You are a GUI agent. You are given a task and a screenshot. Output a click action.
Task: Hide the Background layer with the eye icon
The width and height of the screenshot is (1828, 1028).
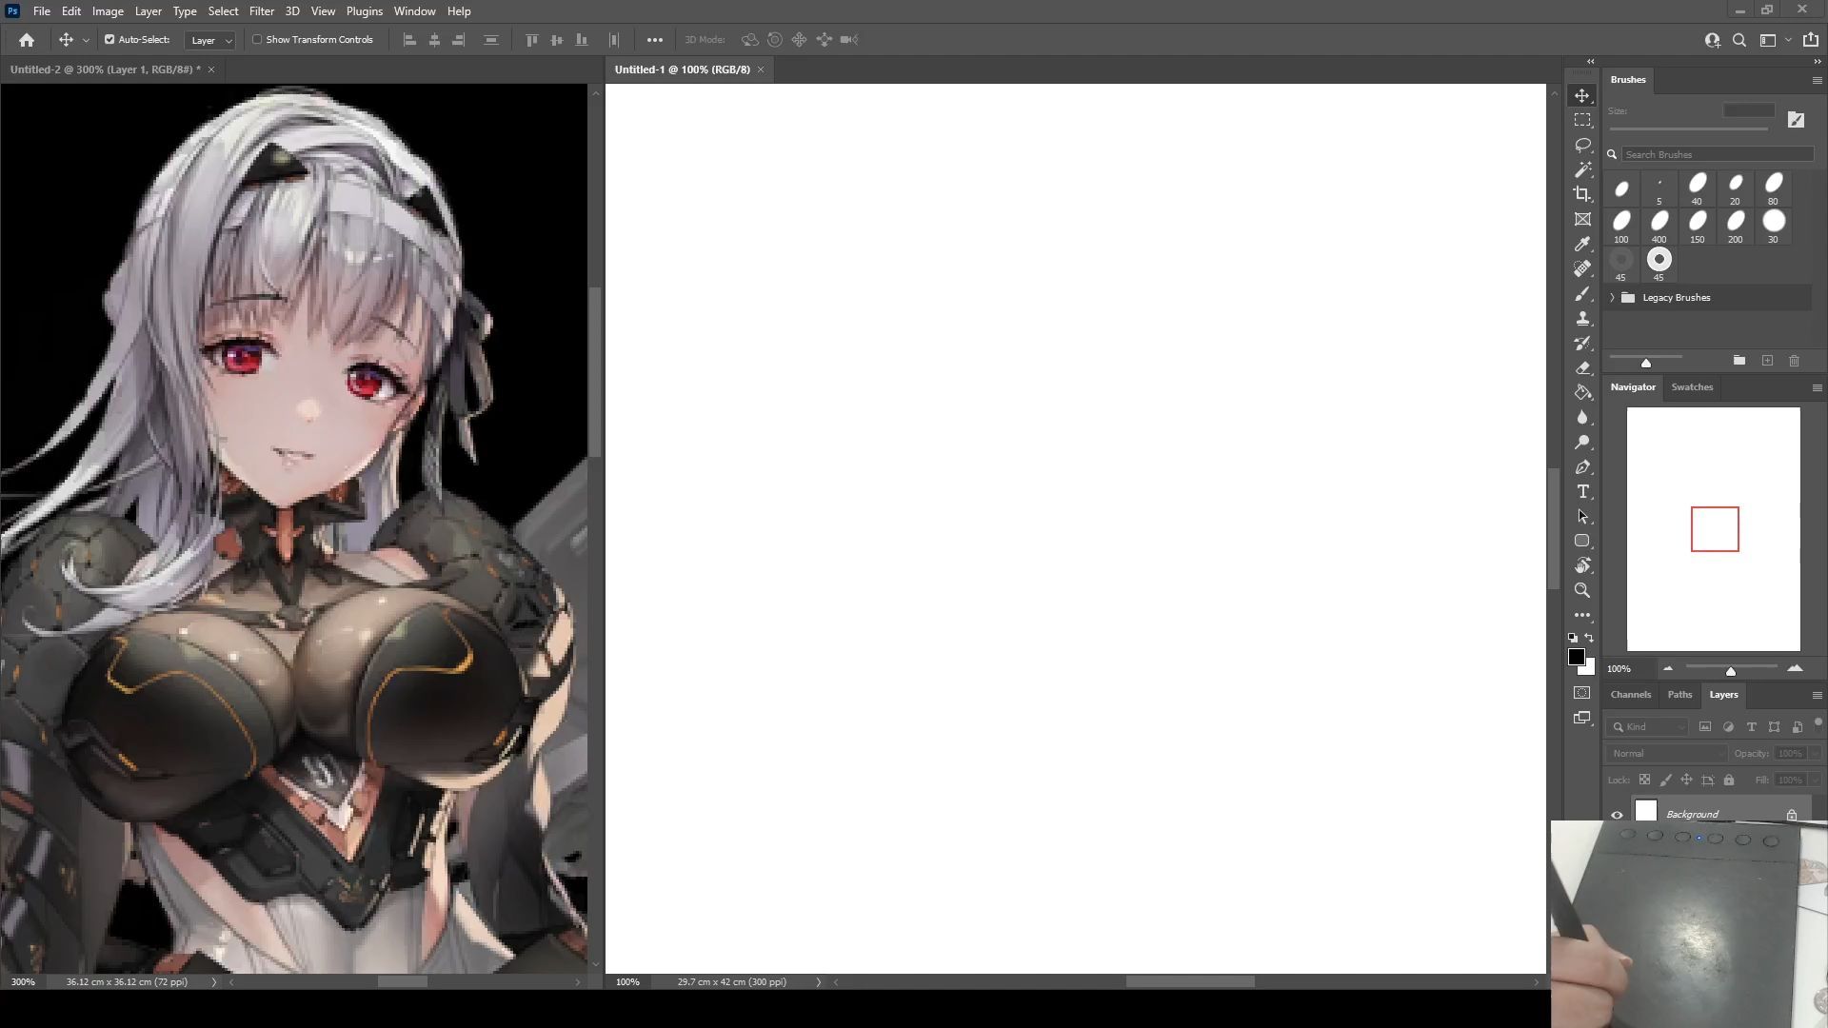pos(1617,815)
